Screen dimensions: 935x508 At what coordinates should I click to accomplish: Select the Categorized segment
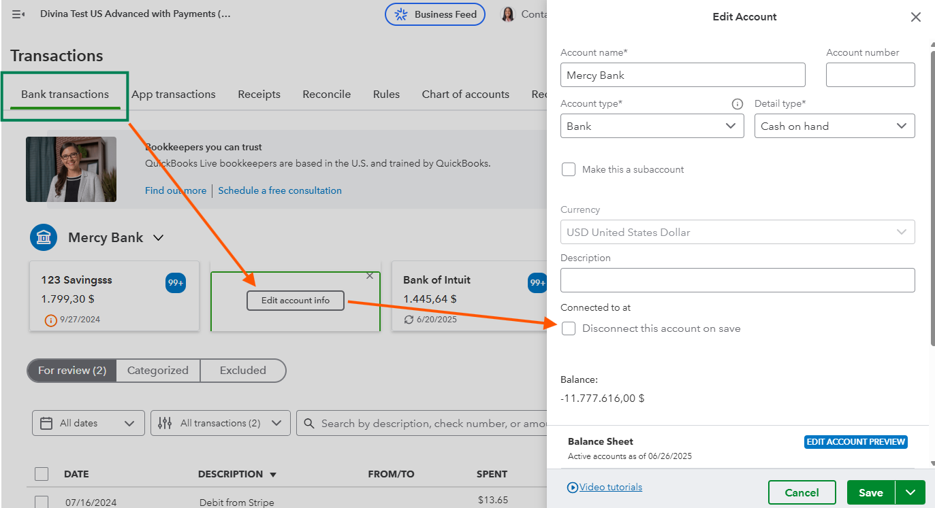click(x=158, y=371)
